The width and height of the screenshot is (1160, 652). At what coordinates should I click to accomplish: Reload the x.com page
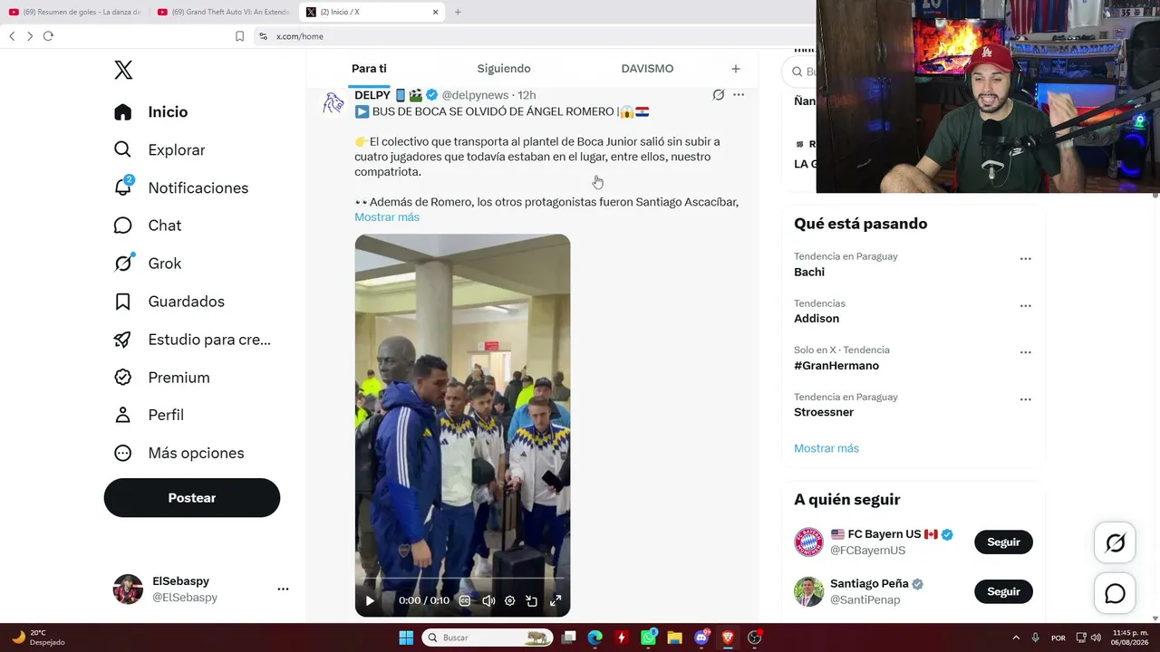(x=48, y=36)
